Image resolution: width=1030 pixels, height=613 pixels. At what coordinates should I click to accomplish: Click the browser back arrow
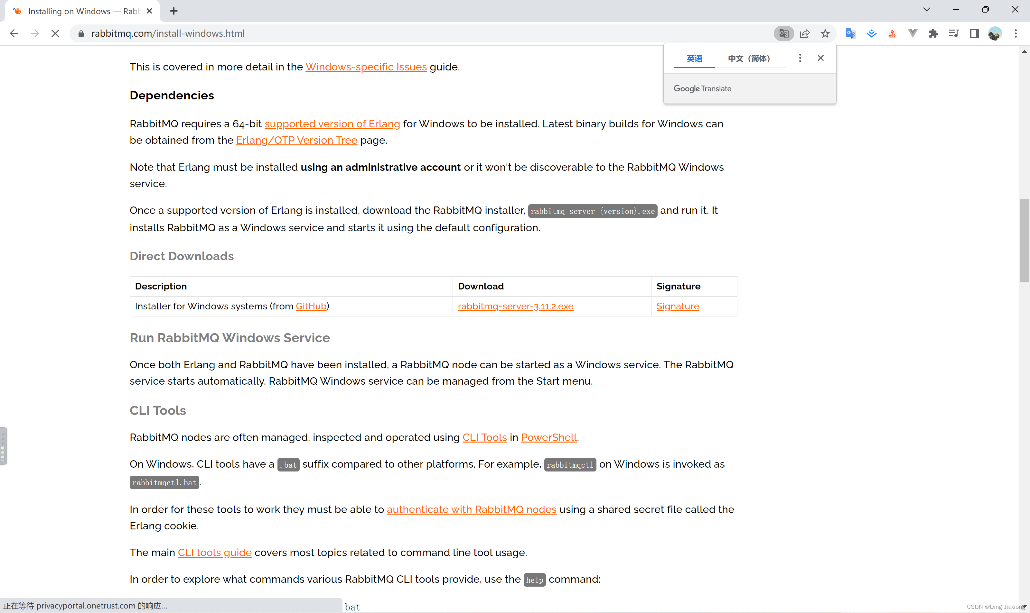pos(14,33)
